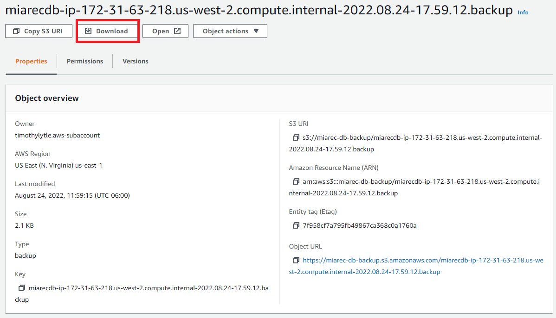Click the external link icon on Open
Image resolution: width=556 pixels, height=318 pixels.
point(177,31)
